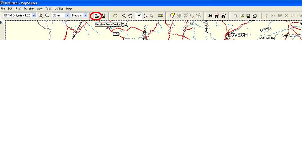Open the Edit menu
The height and width of the screenshot is (151, 302).
click(x=10, y=9)
